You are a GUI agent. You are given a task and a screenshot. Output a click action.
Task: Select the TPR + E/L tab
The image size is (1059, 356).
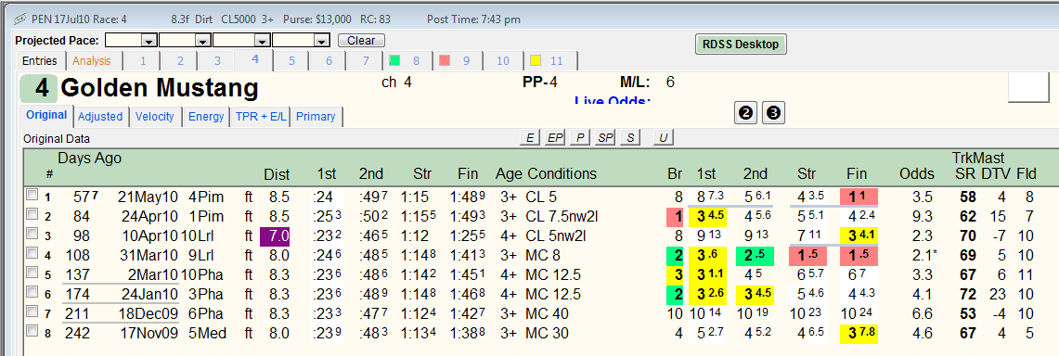click(261, 117)
